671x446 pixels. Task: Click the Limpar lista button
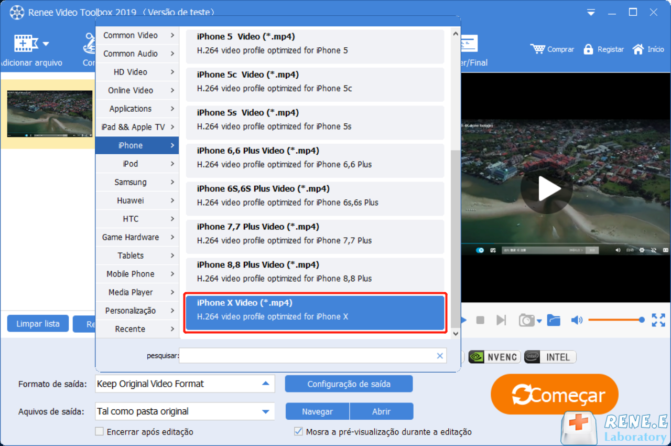pyautogui.click(x=38, y=324)
